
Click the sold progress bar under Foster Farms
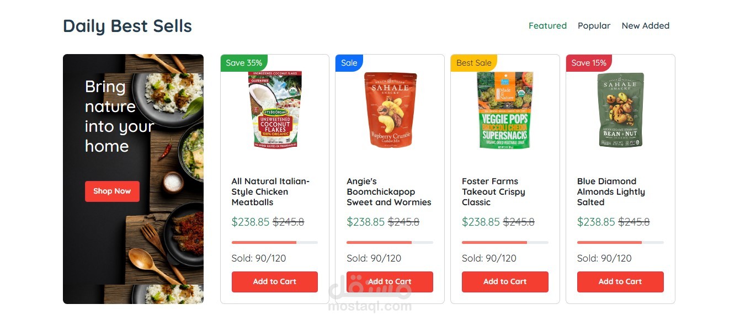505,242
